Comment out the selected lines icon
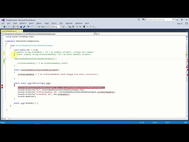The height and width of the screenshot is (142, 189). (70, 27)
